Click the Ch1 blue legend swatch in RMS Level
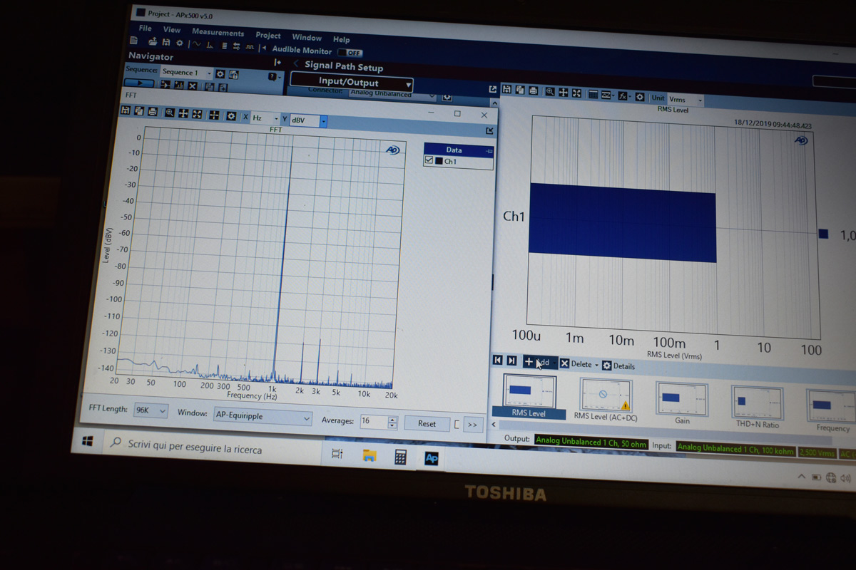 824,234
